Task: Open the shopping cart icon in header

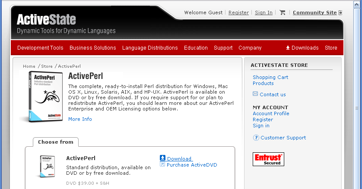Action: [x=282, y=13]
